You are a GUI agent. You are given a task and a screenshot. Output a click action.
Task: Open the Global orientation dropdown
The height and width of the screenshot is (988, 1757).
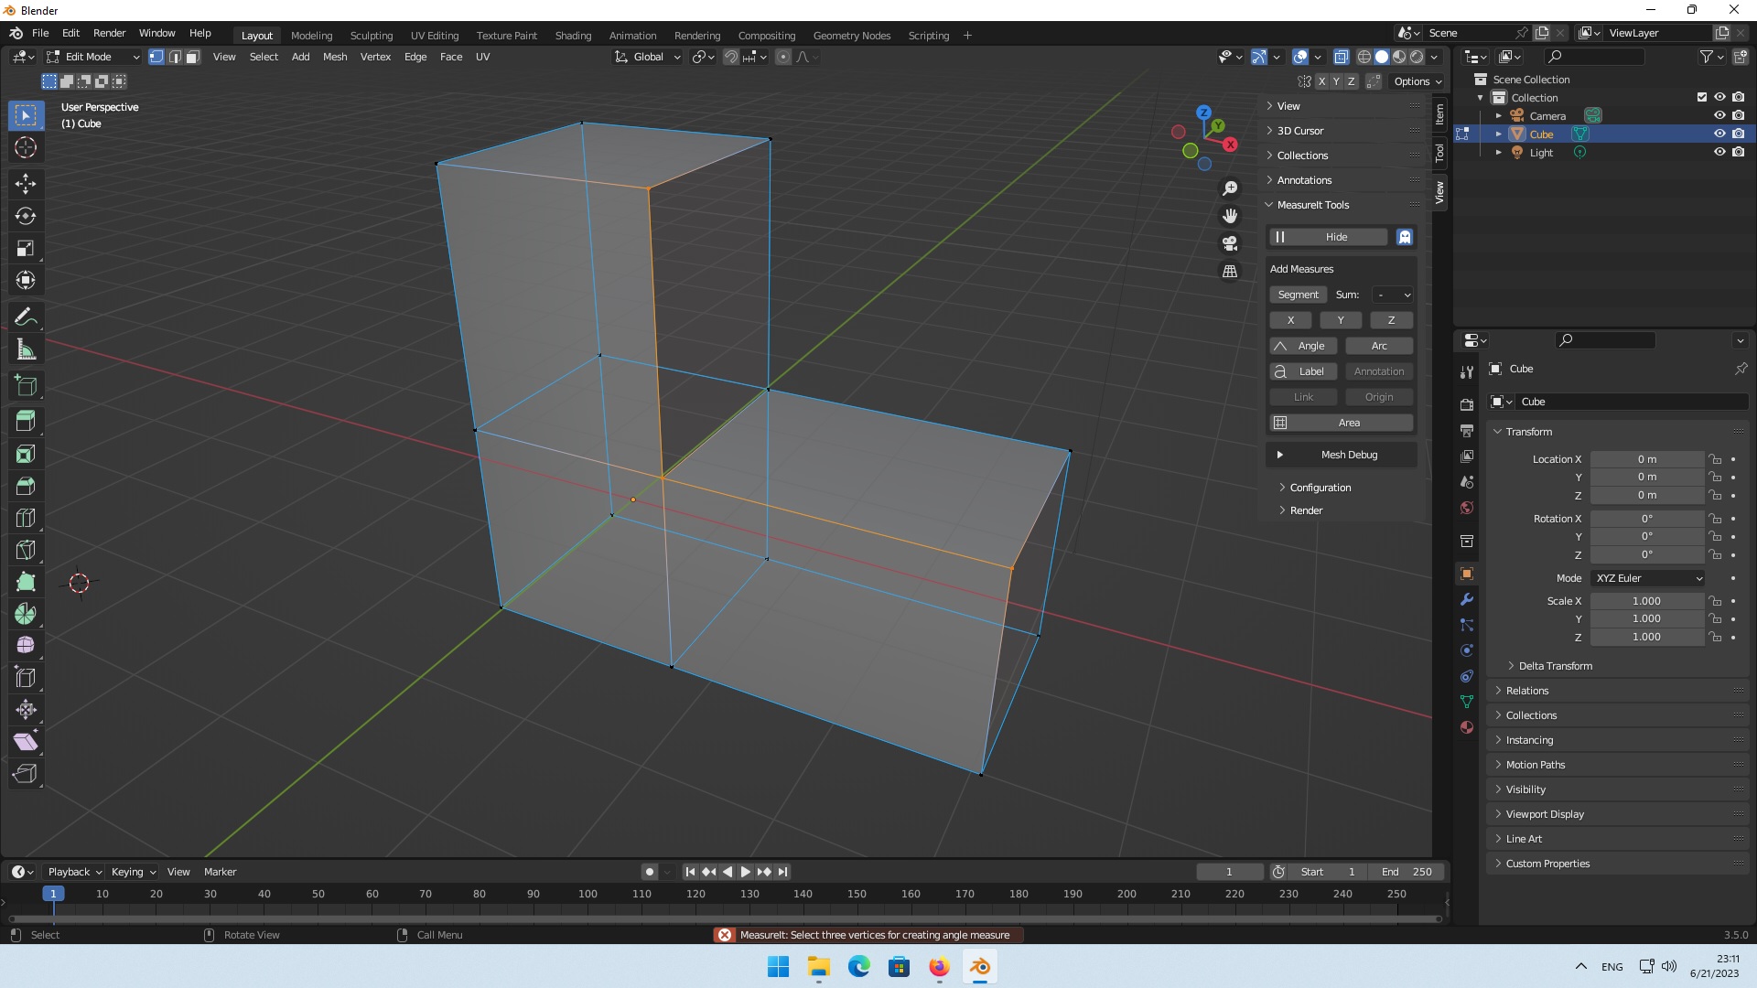point(648,57)
